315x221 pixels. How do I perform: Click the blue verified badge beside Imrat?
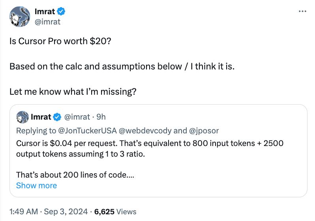(61, 11)
